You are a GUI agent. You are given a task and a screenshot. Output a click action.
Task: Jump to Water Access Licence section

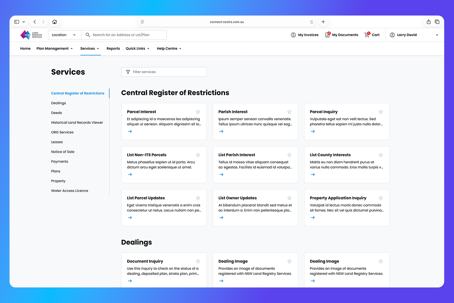click(70, 191)
